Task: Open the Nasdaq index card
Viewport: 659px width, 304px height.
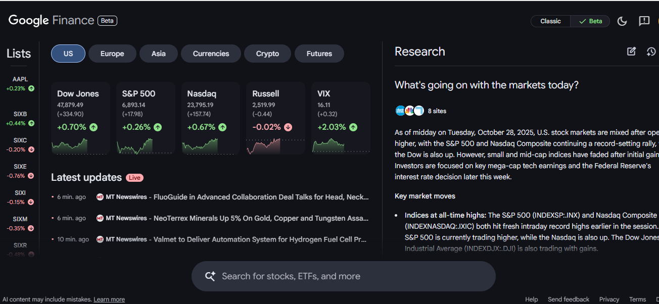Action: pos(211,118)
